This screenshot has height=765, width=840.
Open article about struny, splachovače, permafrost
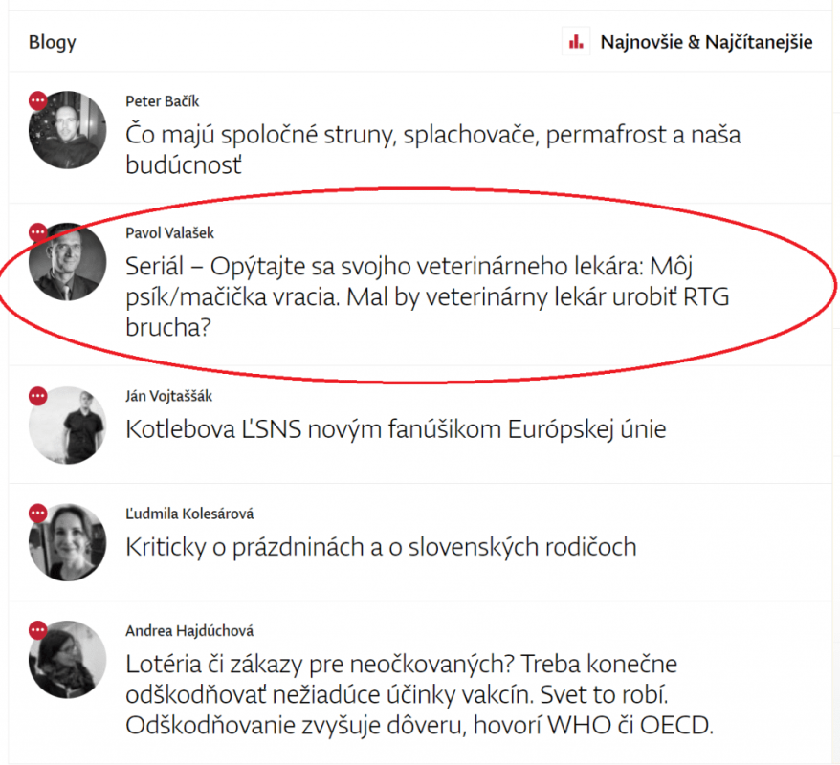click(x=432, y=149)
